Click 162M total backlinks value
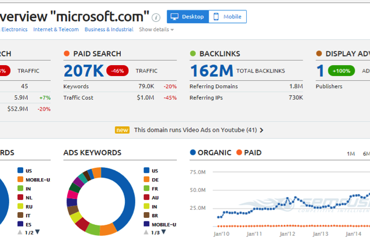 pos(212,71)
